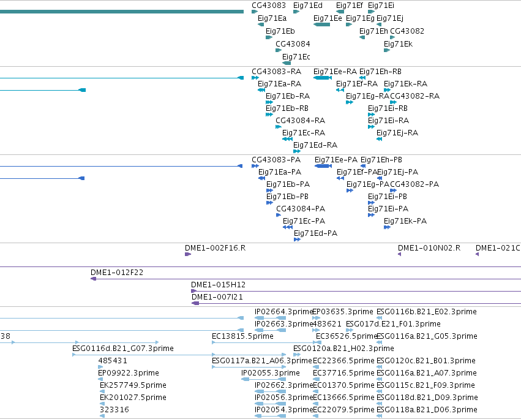
Task: Click the Eig71Eb gene label
Action: (x=280, y=31)
